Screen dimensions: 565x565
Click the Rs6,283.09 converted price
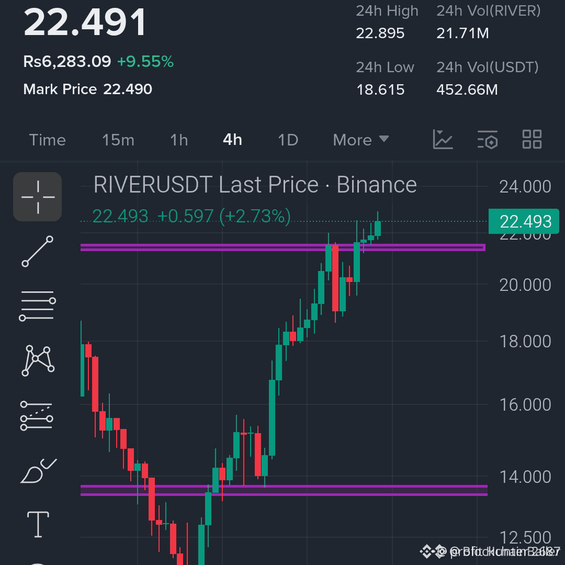(67, 61)
